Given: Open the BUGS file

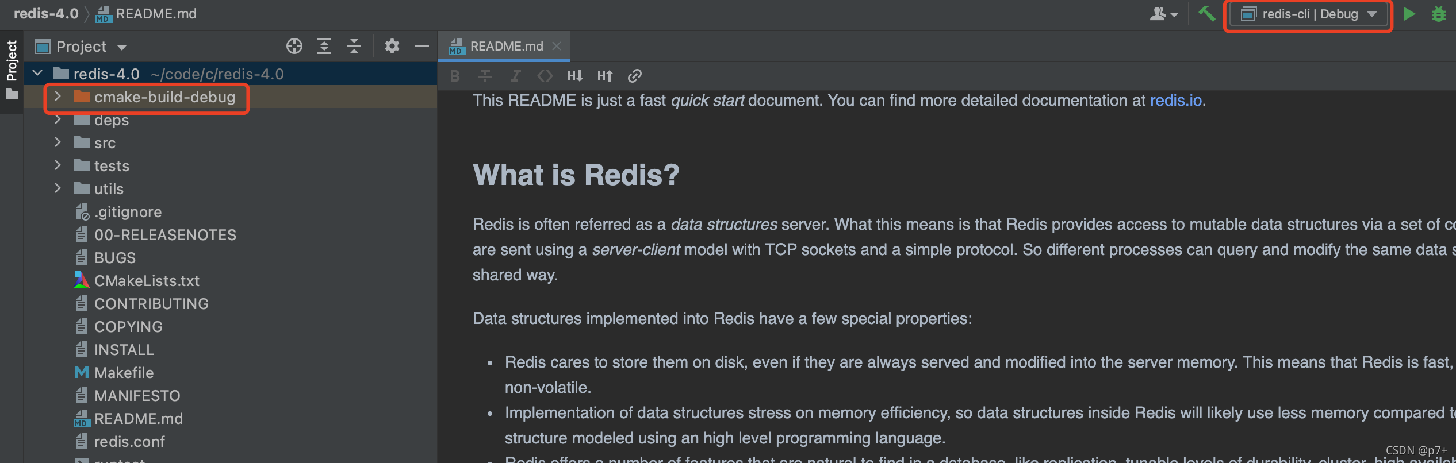Looking at the screenshot, I should (115, 258).
